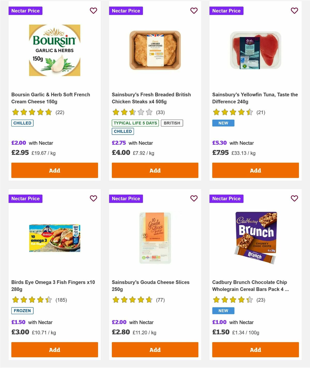The height and width of the screenshot is (368, 310).
Task: Click the CHILLED tag on Boursin card
Action: click(22, 123)
